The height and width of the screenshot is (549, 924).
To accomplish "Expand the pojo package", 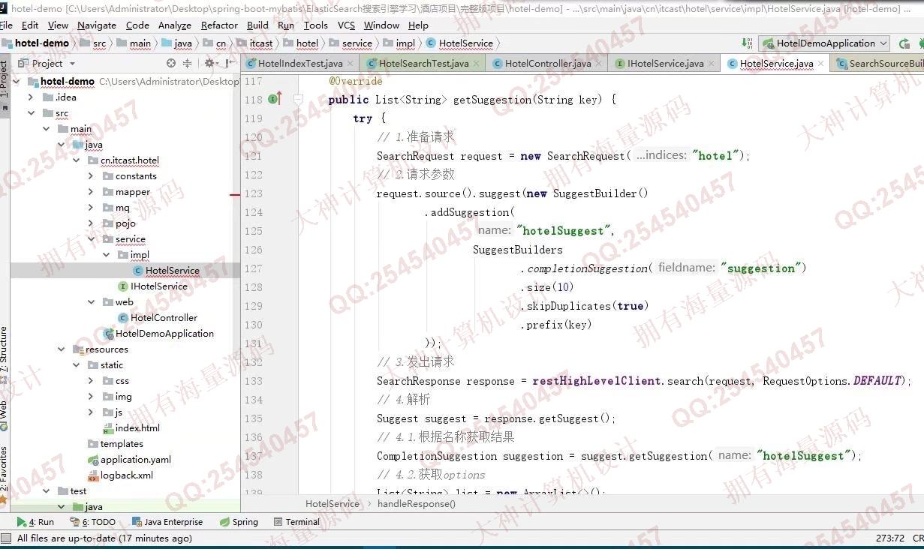I will [x=91, y=223].
